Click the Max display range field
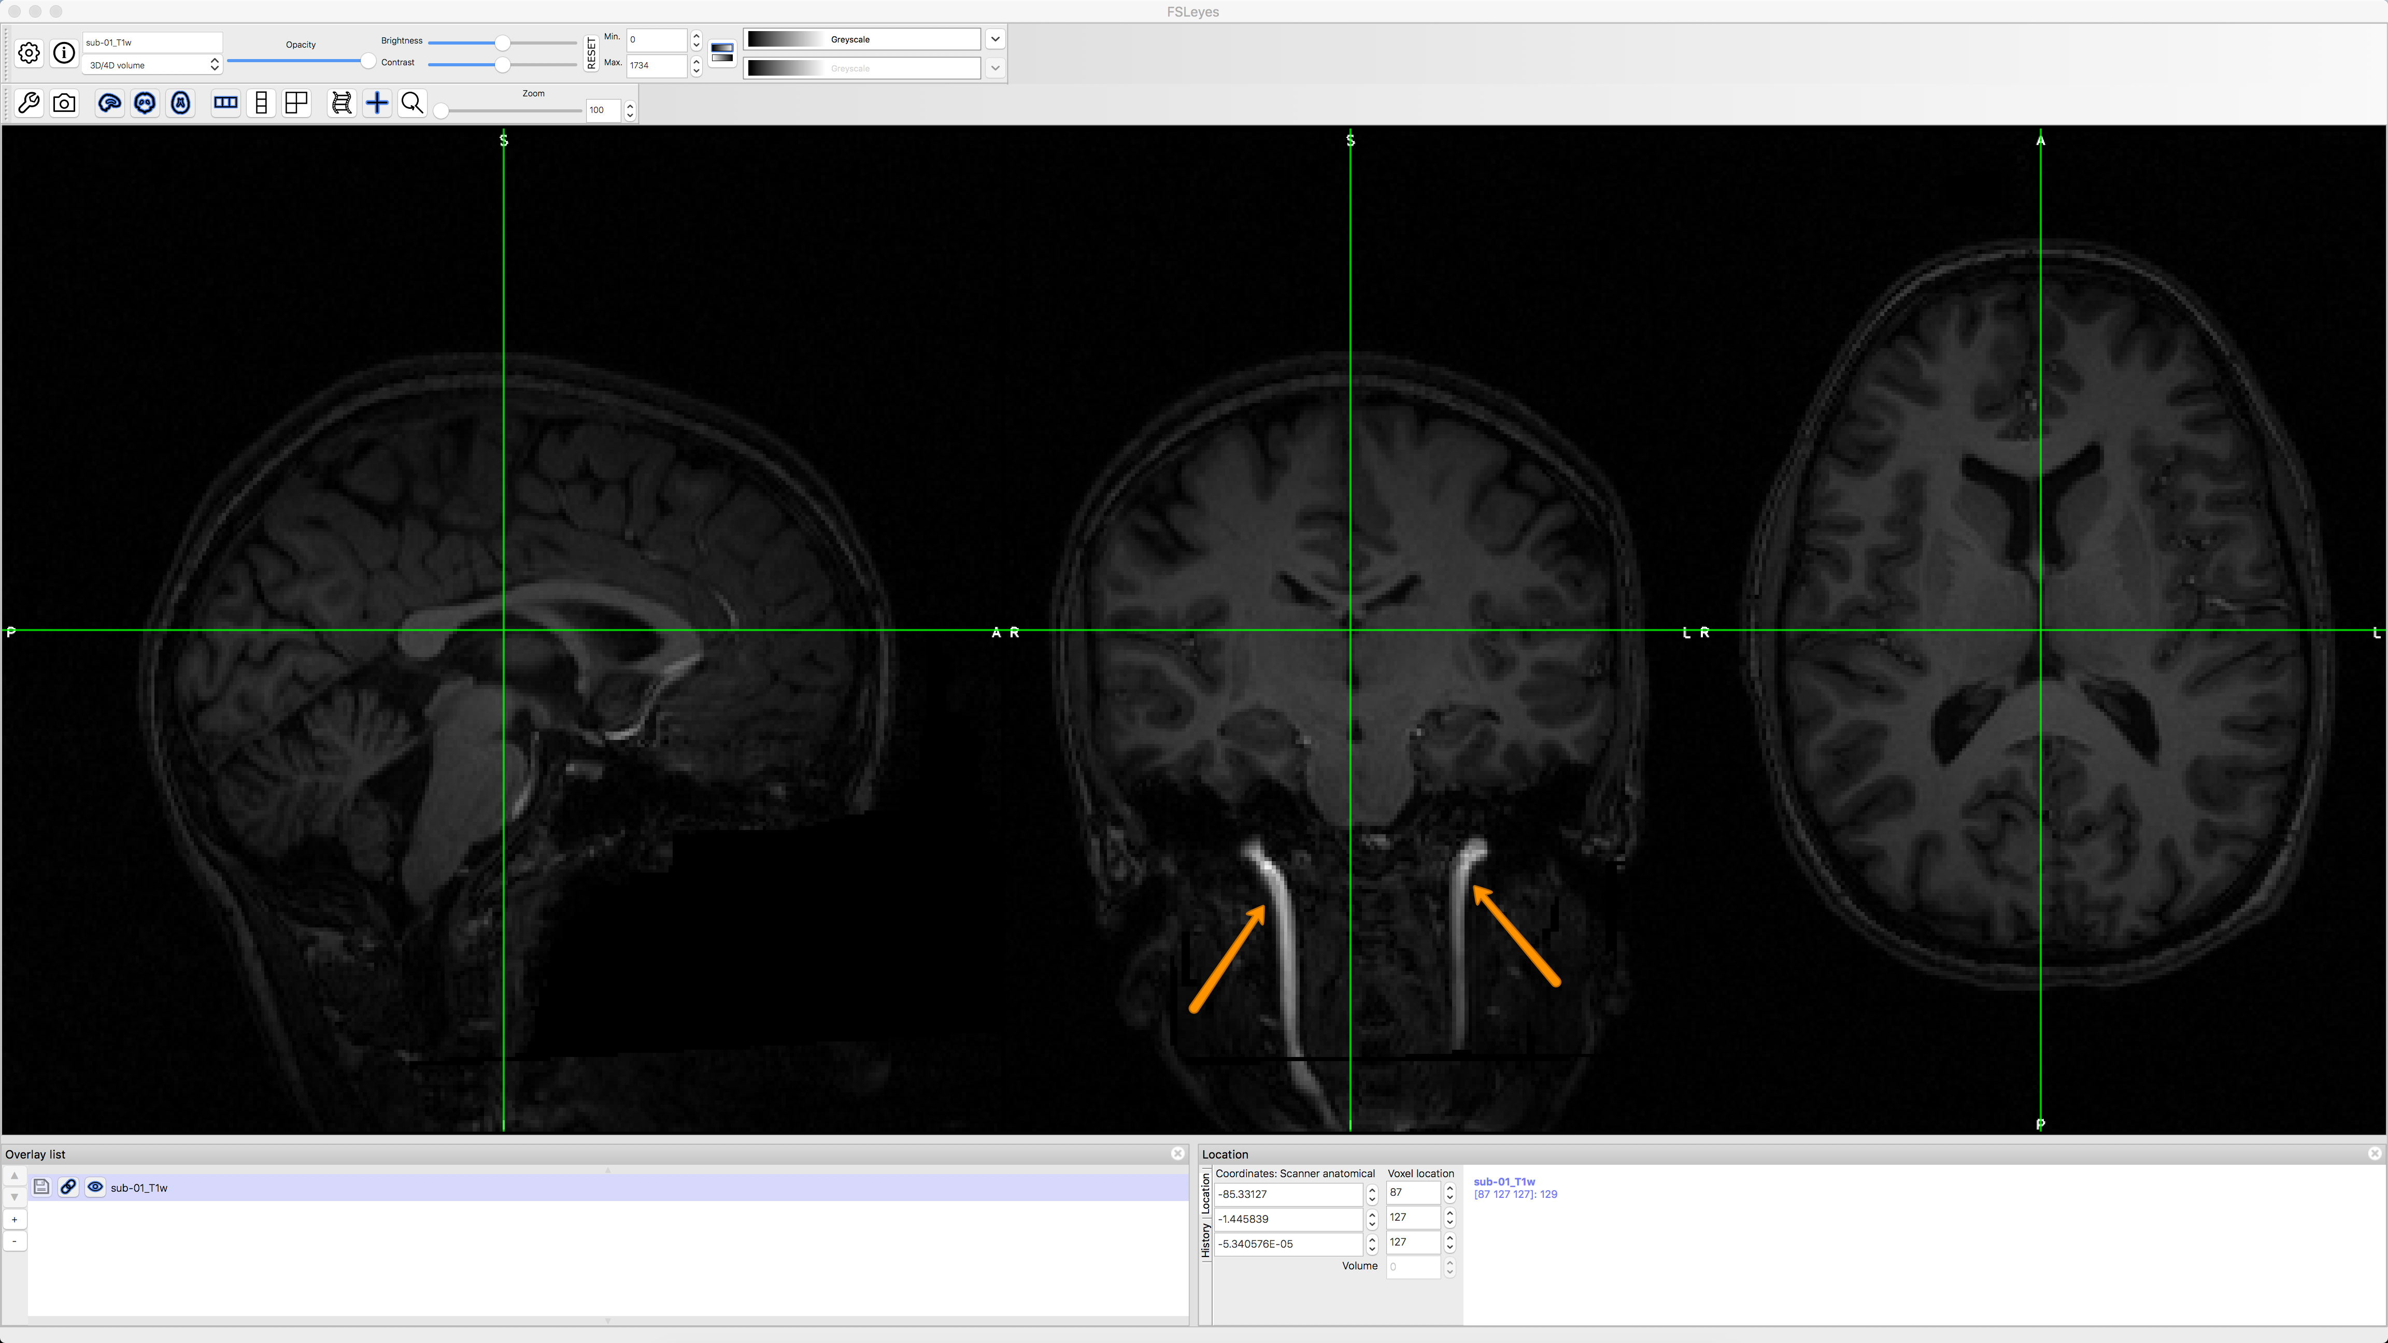Viewport: 2388px width, 1343px height. tap(656, 65)
